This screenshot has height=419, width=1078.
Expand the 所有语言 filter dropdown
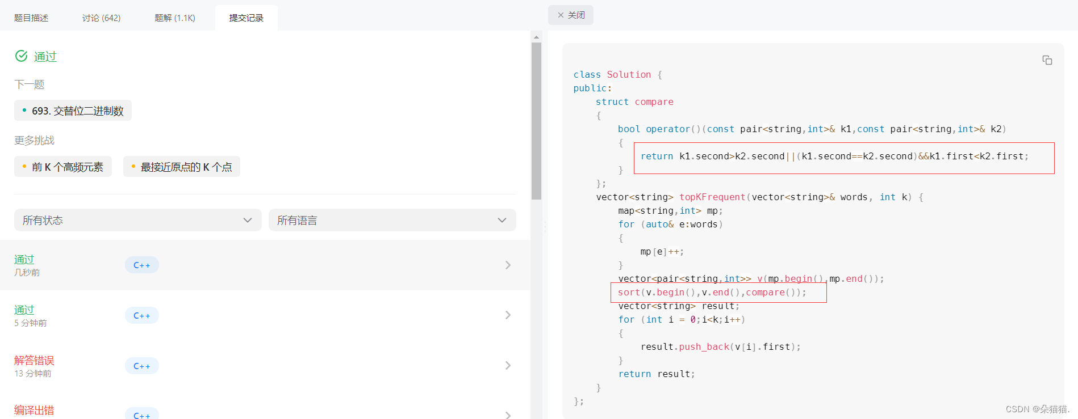pos(392,220)
